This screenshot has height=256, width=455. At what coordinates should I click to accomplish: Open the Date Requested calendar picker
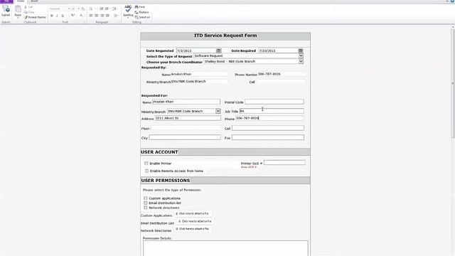pos(218,50)
